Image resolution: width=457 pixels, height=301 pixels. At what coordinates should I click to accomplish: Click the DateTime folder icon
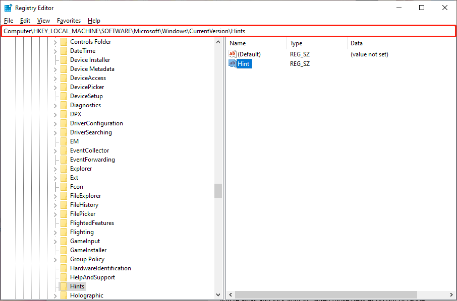tap(64, 51)
